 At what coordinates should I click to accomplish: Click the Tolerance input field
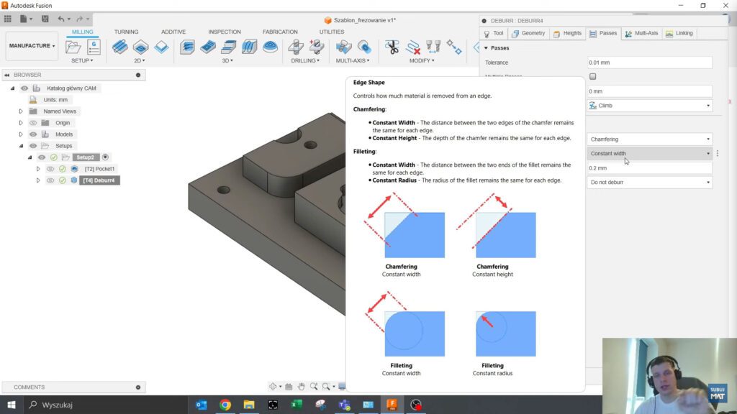point(649,63)
